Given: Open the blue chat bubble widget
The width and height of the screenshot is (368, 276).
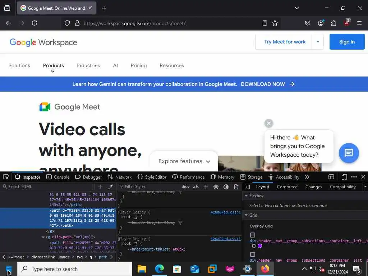Looking at the screenshot, I should click(349, 153).
